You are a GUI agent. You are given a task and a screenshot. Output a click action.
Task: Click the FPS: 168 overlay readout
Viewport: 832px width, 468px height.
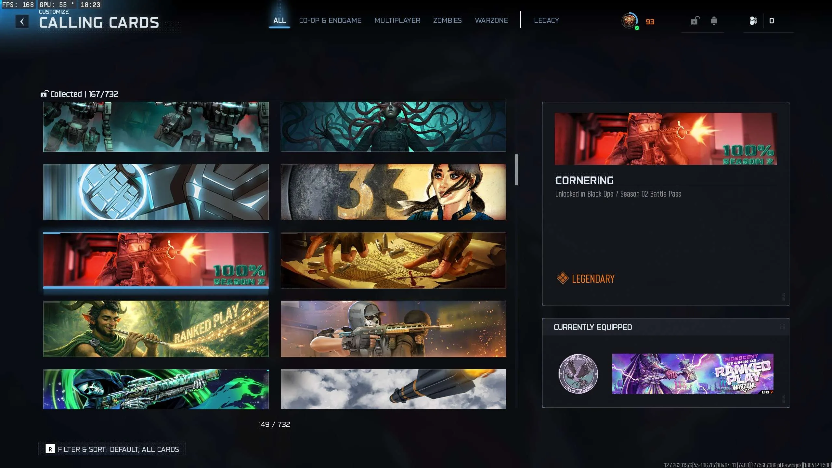click(x=18, y=5)
